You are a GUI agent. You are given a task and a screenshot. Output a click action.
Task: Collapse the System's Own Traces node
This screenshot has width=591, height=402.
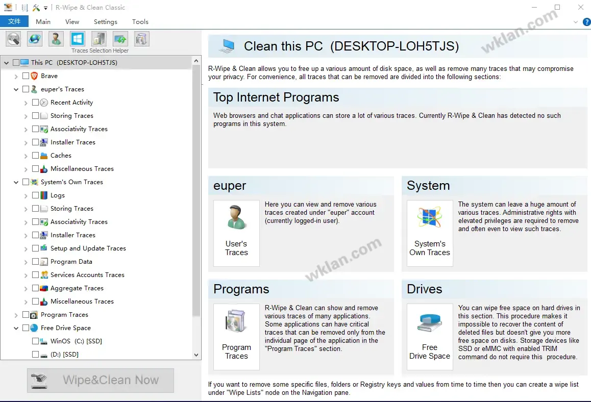[16, 182]
